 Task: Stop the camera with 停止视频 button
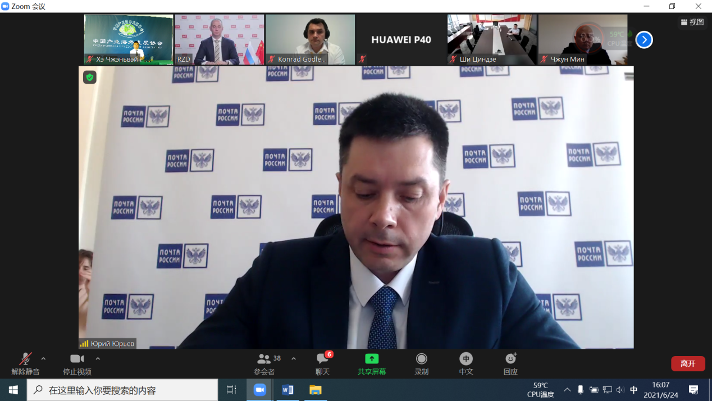point(77,364)
